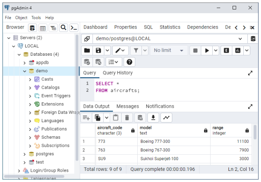Screen dimensions: 261x182
Task: Open the demo/postgres@LOCAL connection dropdown
Action: point(240,39)
